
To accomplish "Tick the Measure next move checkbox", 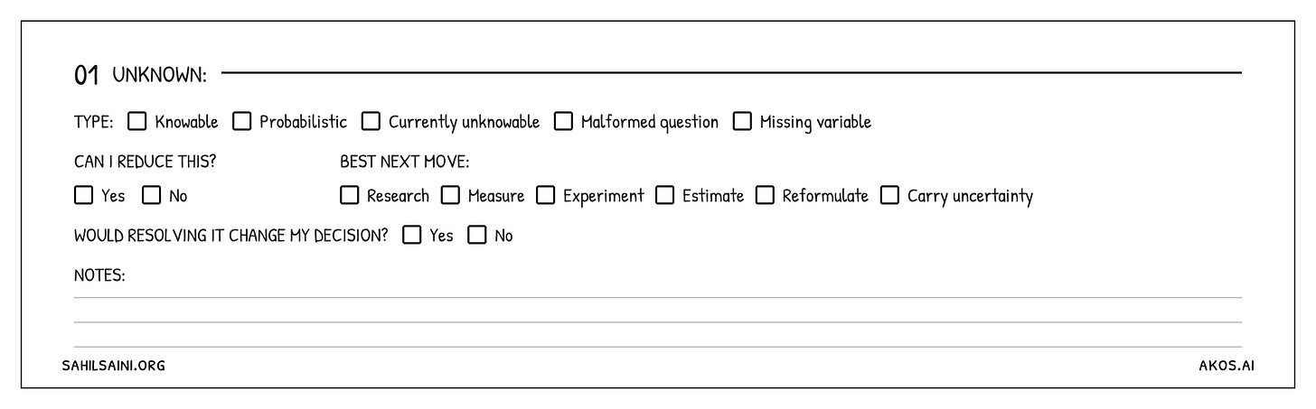I will (450, 195).
